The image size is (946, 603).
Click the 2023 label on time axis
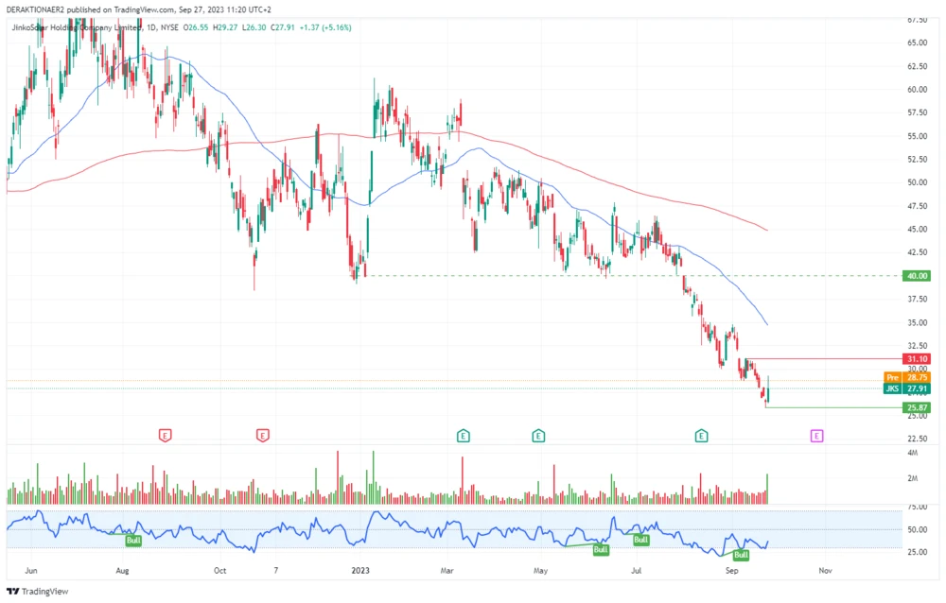(x=360, y=571)
